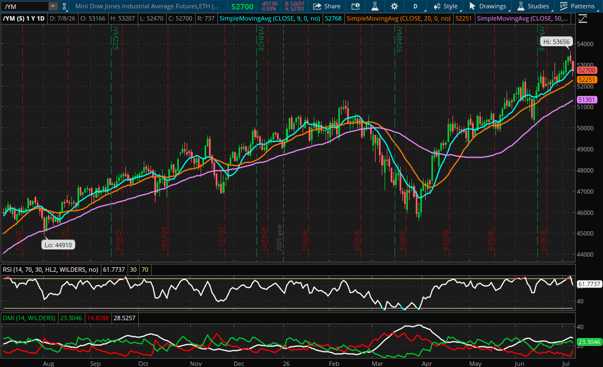Viewport: 603px width, 367px height.
Task: Click the Mini Dow Jones futures description text
Action: [x=147, y=6]
